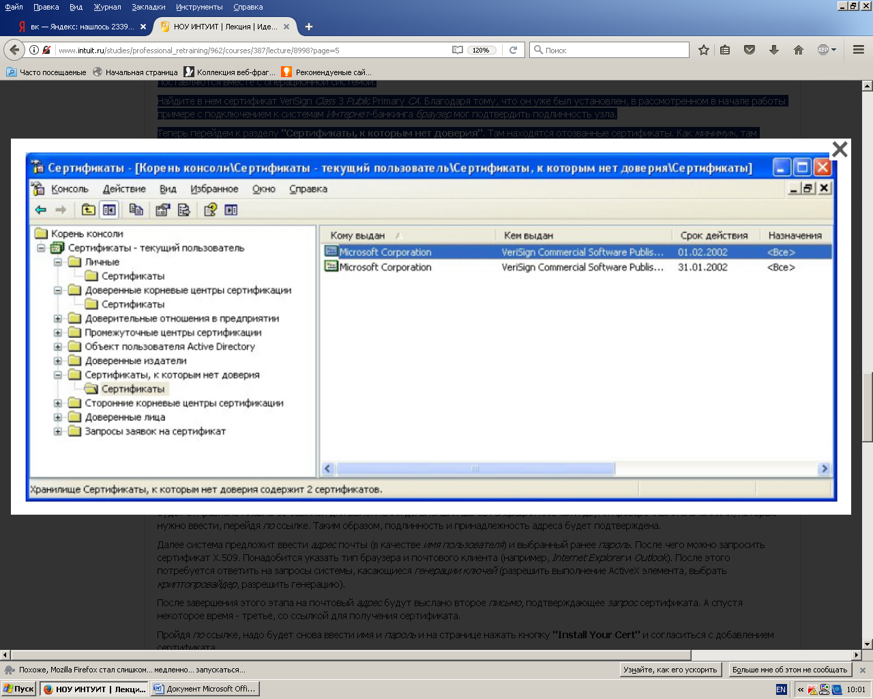The width and height of the screenshot is (873, 699).
Task: Collapse Доверенные корневые центры сертификации node
Action: 58,290
